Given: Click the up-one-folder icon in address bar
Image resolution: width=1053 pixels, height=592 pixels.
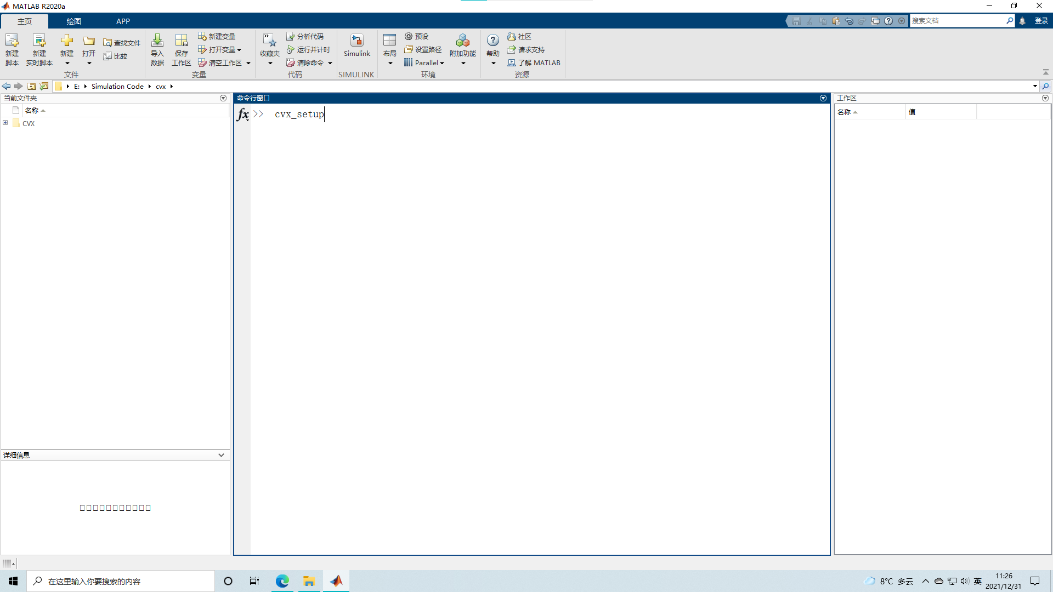Looking at the screenshot, I should 31,86.
